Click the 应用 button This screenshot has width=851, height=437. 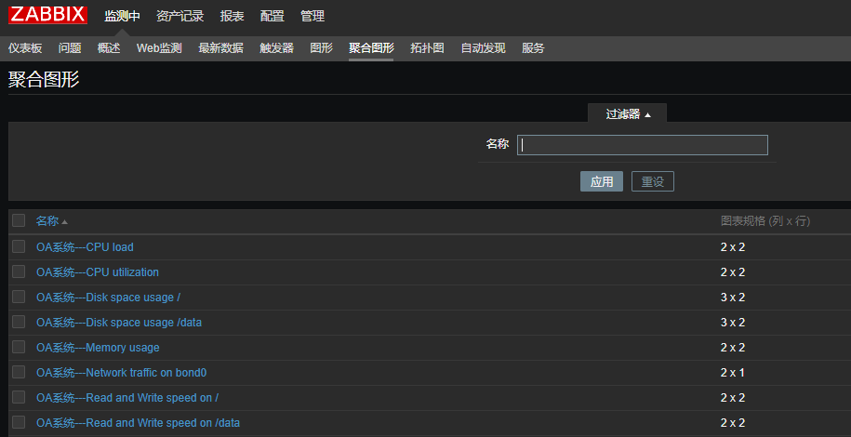point(602,182)
